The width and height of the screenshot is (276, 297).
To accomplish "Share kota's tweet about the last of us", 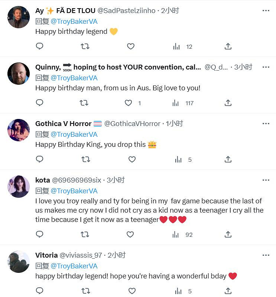I will (228, 235).
